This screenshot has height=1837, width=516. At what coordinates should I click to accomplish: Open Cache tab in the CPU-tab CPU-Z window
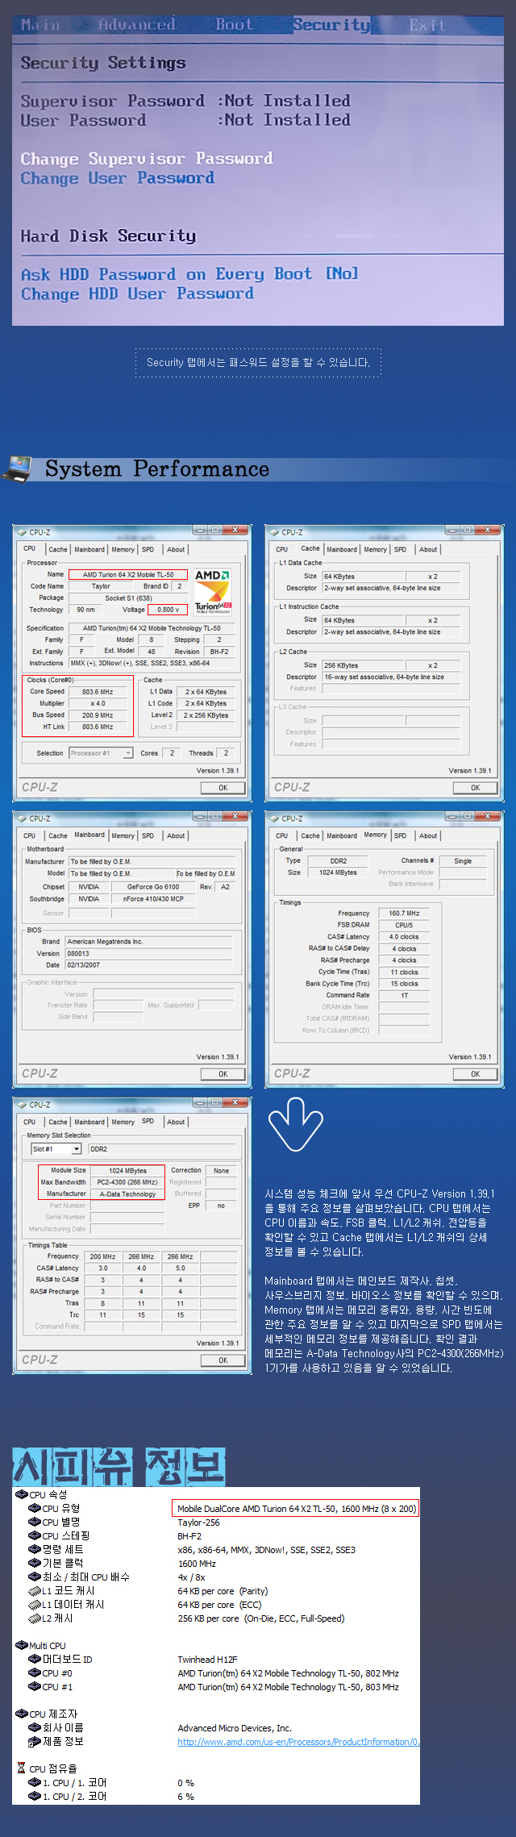58,549
